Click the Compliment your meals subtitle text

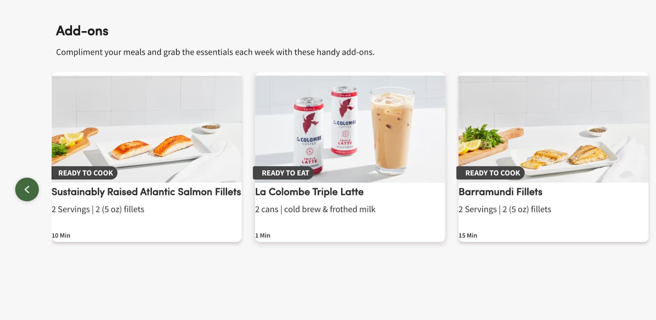(215, 52)
